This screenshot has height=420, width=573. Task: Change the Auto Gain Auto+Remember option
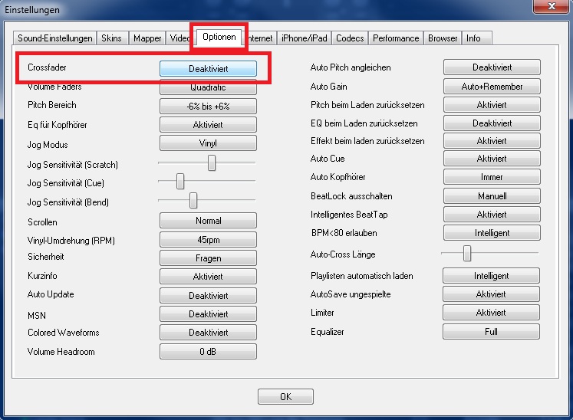pyautogui.click(x=491, y=87)
